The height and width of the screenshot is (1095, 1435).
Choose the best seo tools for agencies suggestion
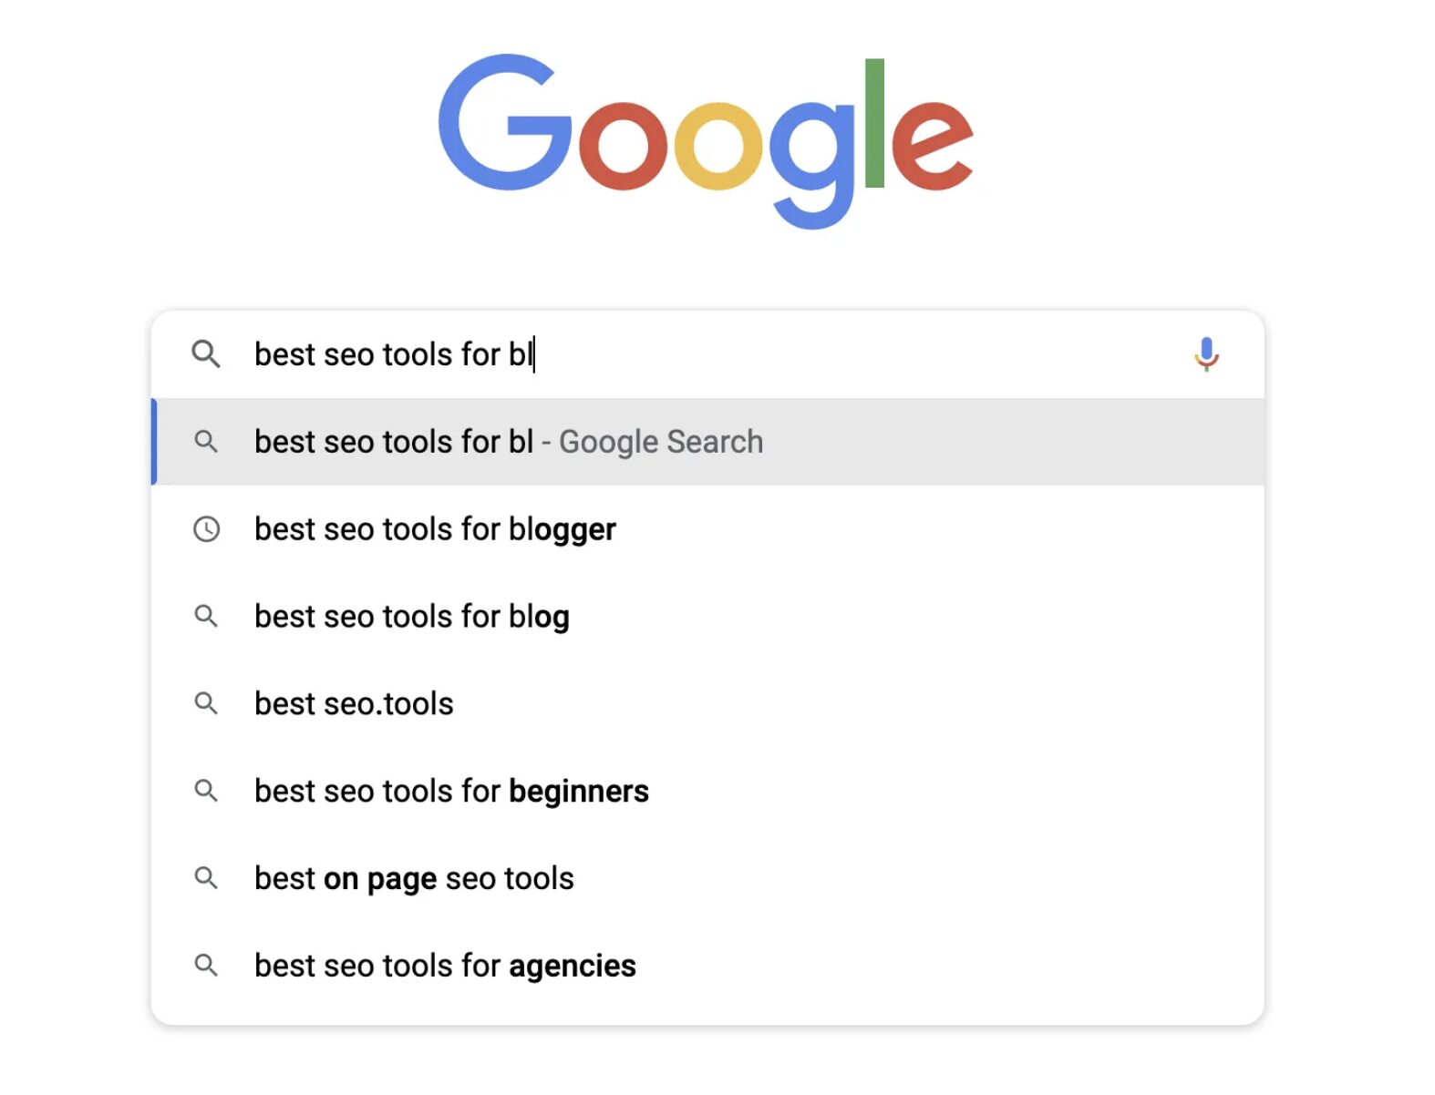(x=444, y=966)
